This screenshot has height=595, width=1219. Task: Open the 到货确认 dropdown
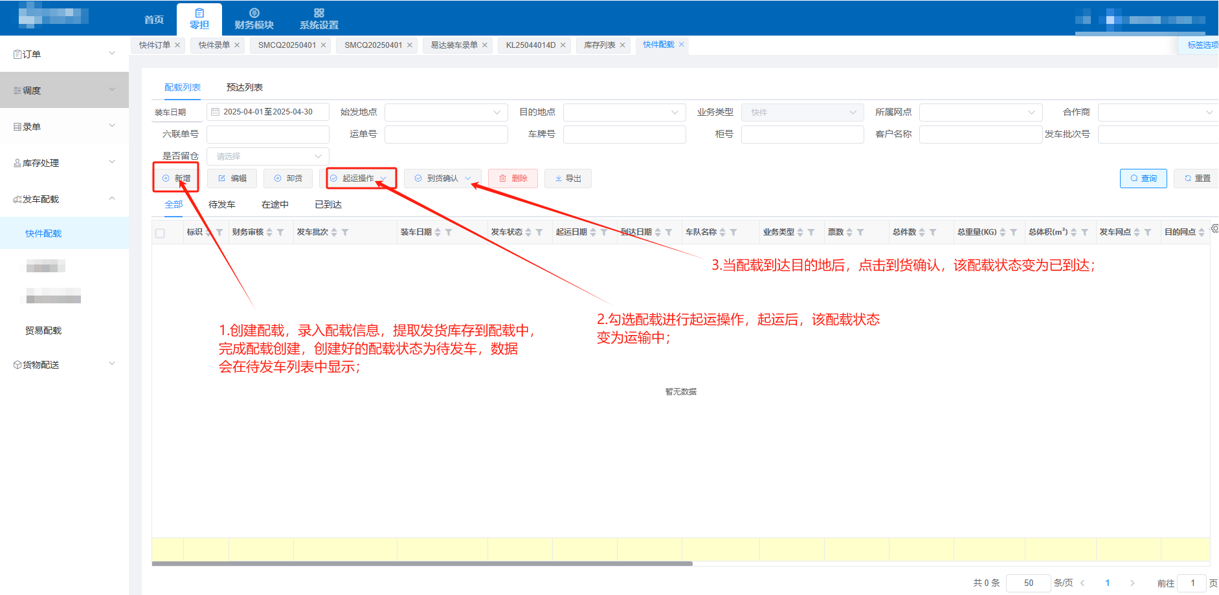[x=443, y=178]
